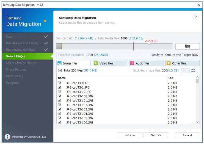Viewport: 204px width, 144px height.
Task: Uncheck Total 250 files select-all checkbox
Action: point(60,70)
